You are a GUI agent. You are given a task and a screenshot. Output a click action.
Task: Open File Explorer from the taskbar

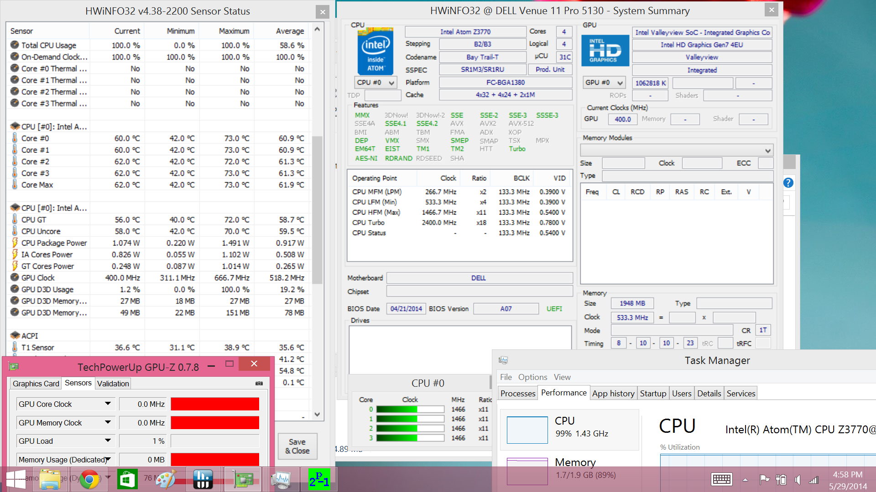click(50, 479)
